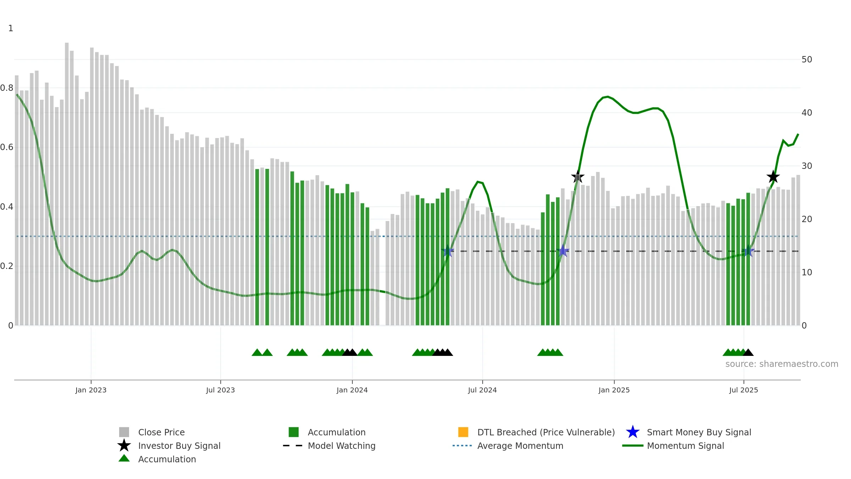
Task: Click the dashed Model Watching legend line
Action: [293, 446]
